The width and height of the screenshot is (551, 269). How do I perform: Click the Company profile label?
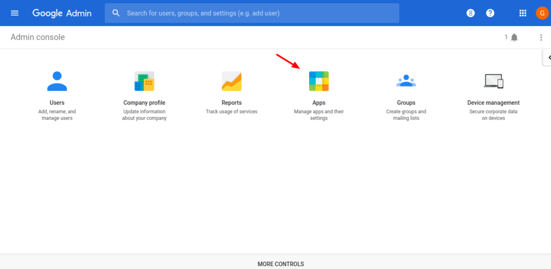tap(144, 103)
